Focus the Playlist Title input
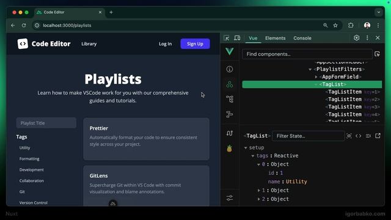 tap(46, 123)
